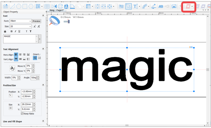Insert a table grid
The image size is (211, 128).
47,6
